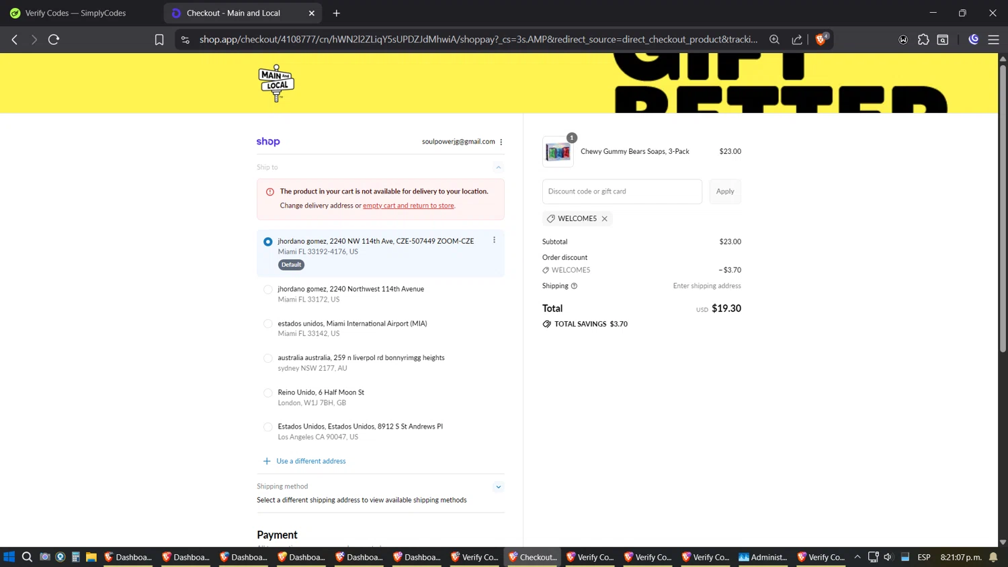Viewport: 1008px width, 567px height.
Task: Use a different address
Action: [310, 461]
